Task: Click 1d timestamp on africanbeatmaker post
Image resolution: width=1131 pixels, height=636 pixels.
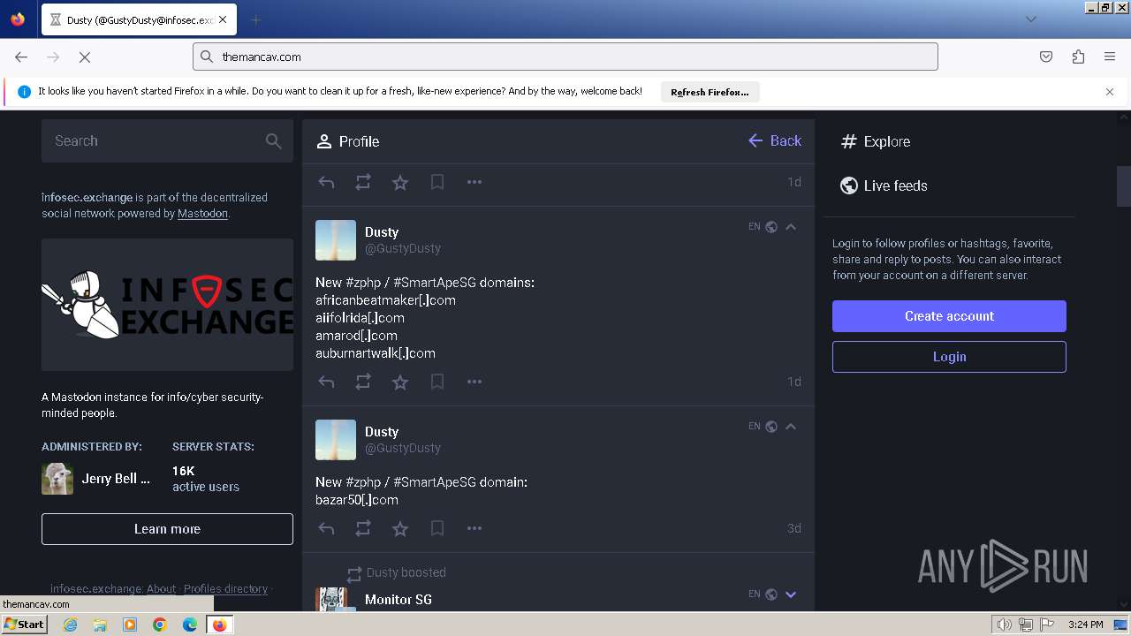Action: pos(794,382)
